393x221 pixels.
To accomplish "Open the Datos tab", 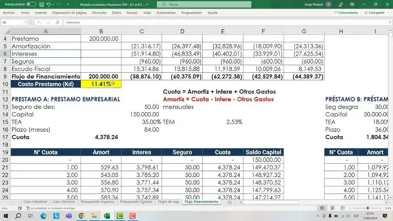I will tap(116, 13).
